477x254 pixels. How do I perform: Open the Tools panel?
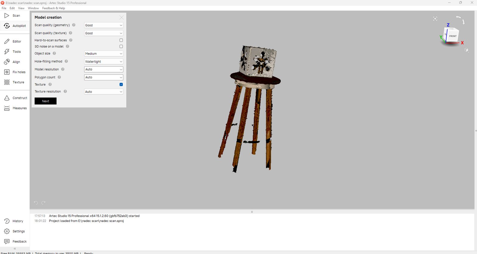(x=15, y=52)
